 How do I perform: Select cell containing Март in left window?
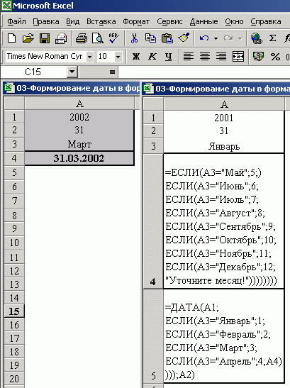coord(79,144)
